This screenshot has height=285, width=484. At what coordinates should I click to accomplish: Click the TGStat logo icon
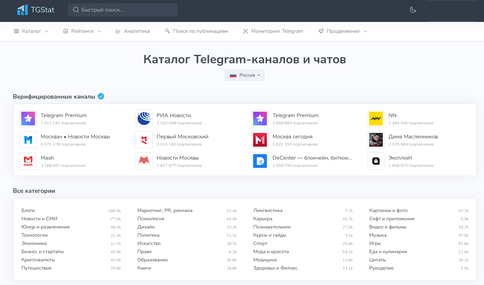click(23, 10)
